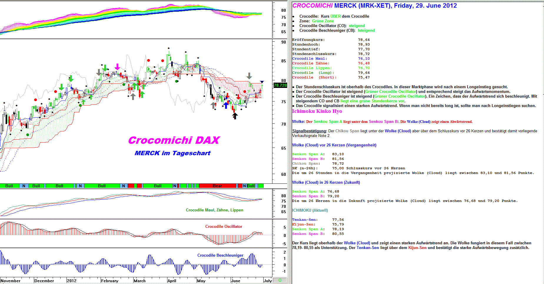The height and width of the screenshot is (284, 544).
Task: Click the black up arrow signal marker
Action: coord(235,116)
